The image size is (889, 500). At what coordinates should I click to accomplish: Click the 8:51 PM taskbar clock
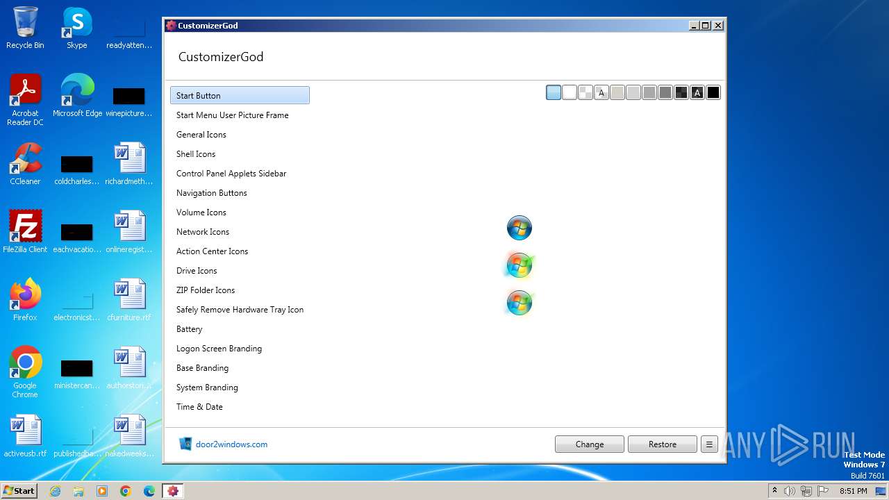pos(853,491)
